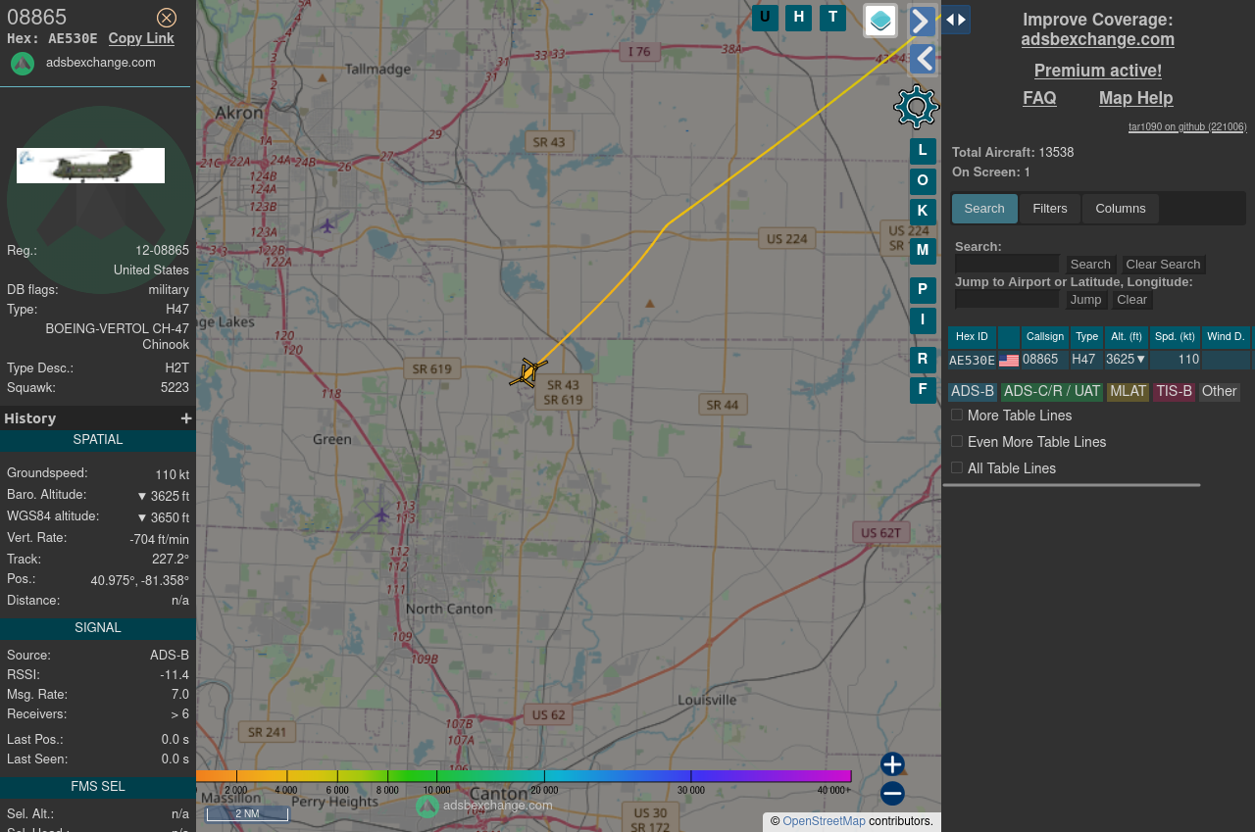Enable Even More Table Lines checkbox

click(x=957, y=442)
